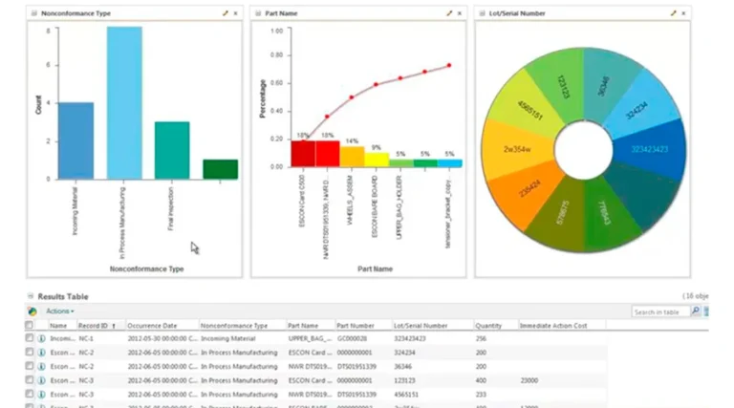Click the magnifier icon next to table search
Screen dimensions: 734x408
(x=696, y=311)
